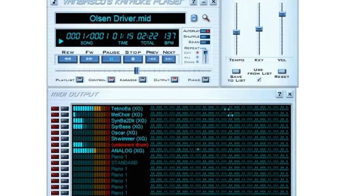Pause playback of Olsen Driver.mid

tap(111, 59)
